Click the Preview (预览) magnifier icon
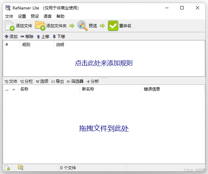208x174 pixels. pos(82,26)
